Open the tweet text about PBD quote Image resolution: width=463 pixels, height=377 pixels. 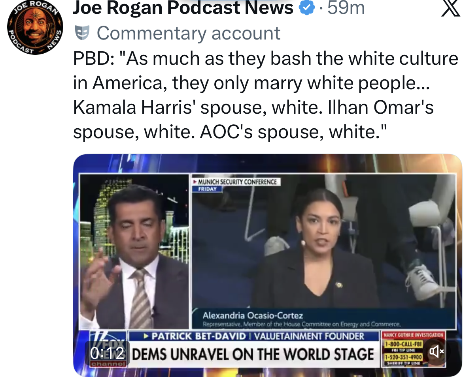(x=265, y=95)
